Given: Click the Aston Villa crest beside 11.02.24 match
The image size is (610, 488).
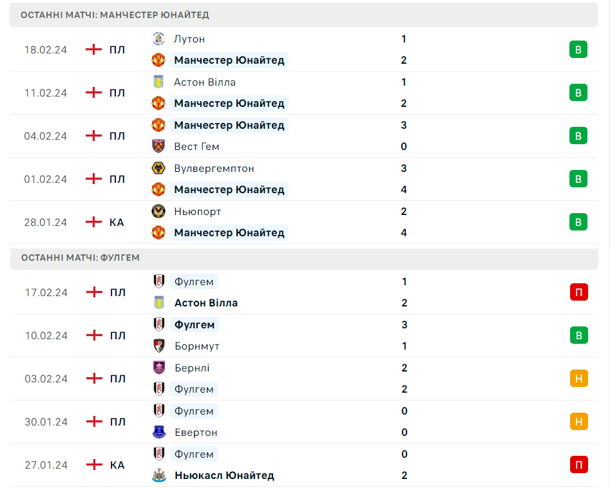Looking at the screenshot, I should [158, 82].
